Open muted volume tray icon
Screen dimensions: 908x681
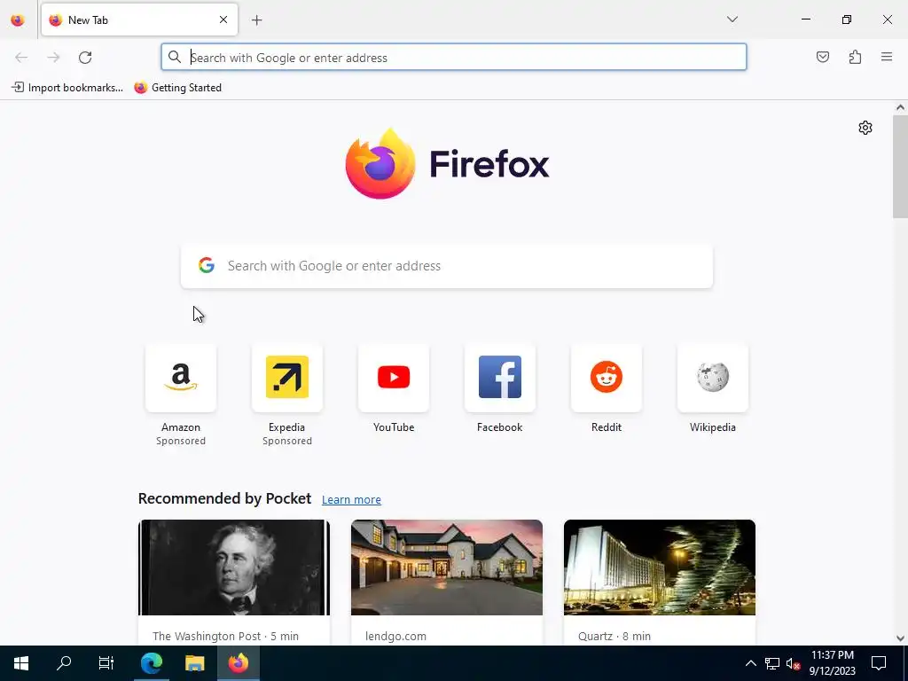click(793, 663)
